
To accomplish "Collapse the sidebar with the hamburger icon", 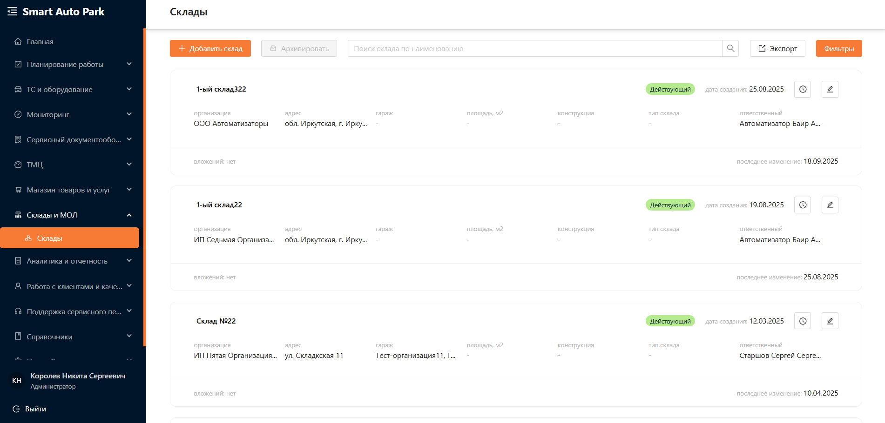I will tap(12, 12).
